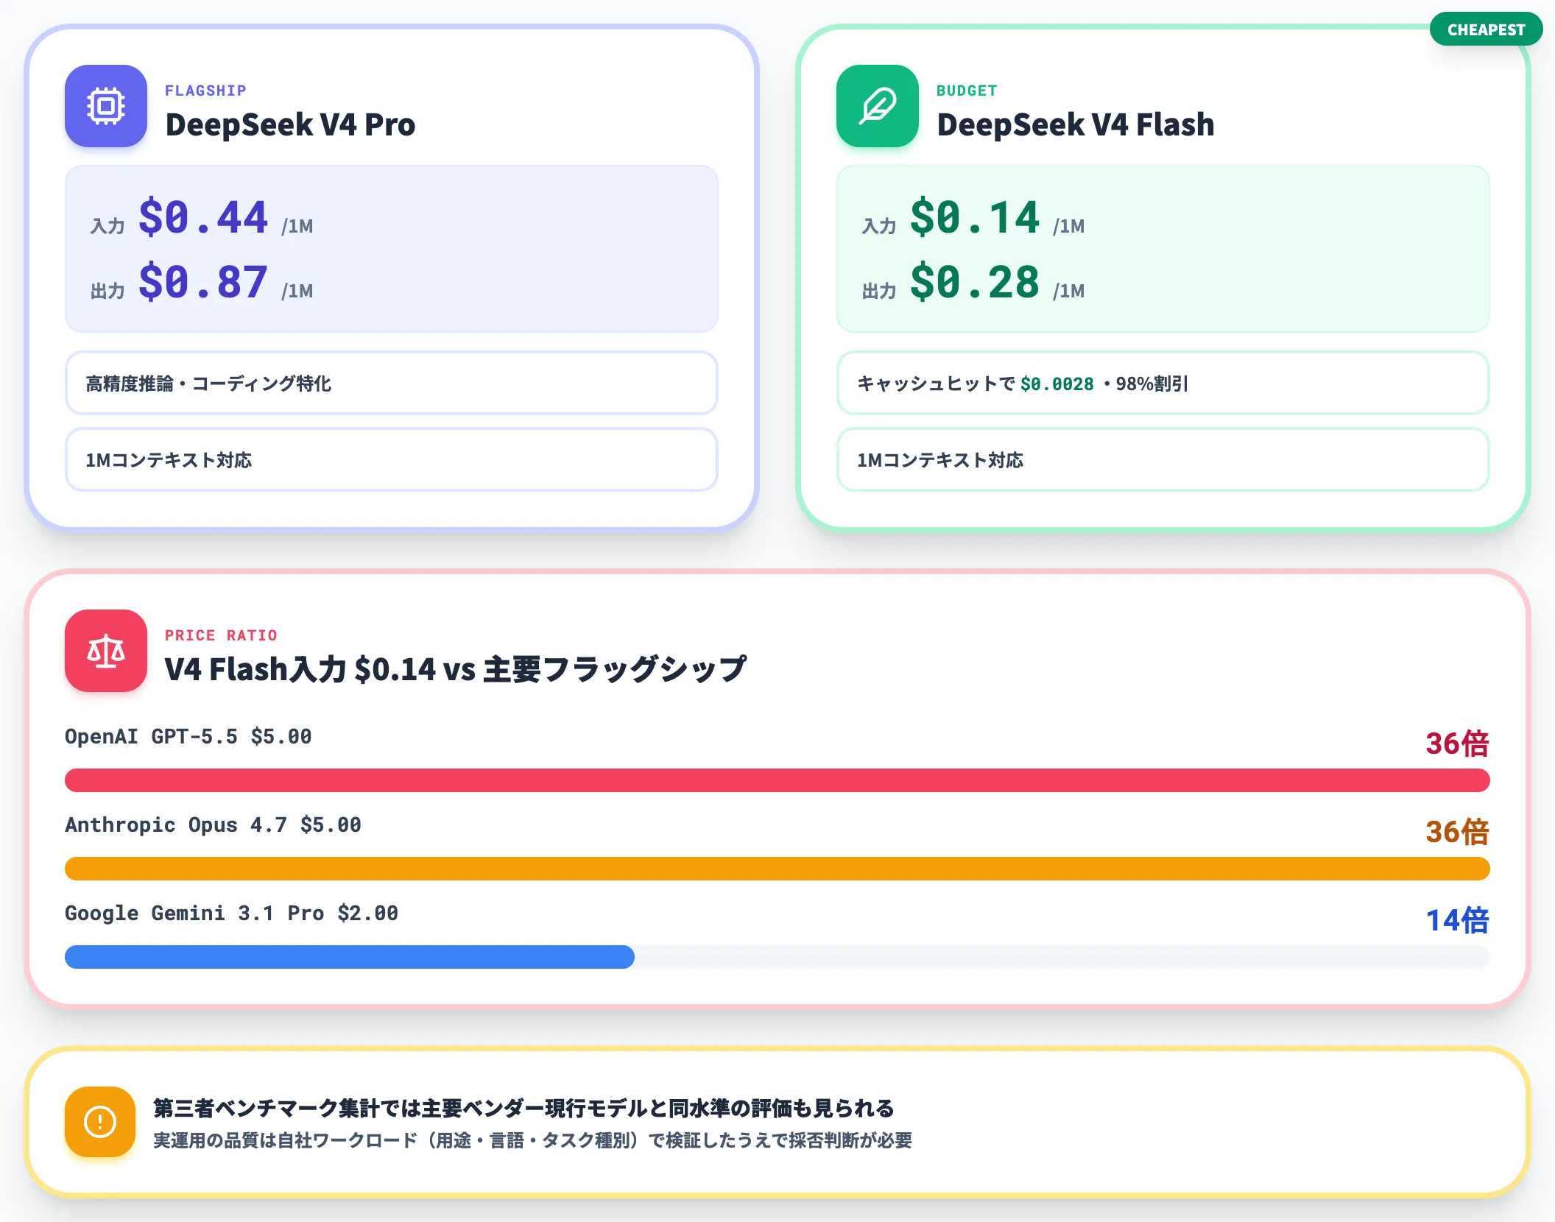Click the green feather icon for V4 Flash

tap(878, 106)
